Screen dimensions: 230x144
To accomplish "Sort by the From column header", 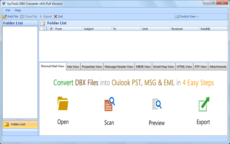I will point(68,29).
